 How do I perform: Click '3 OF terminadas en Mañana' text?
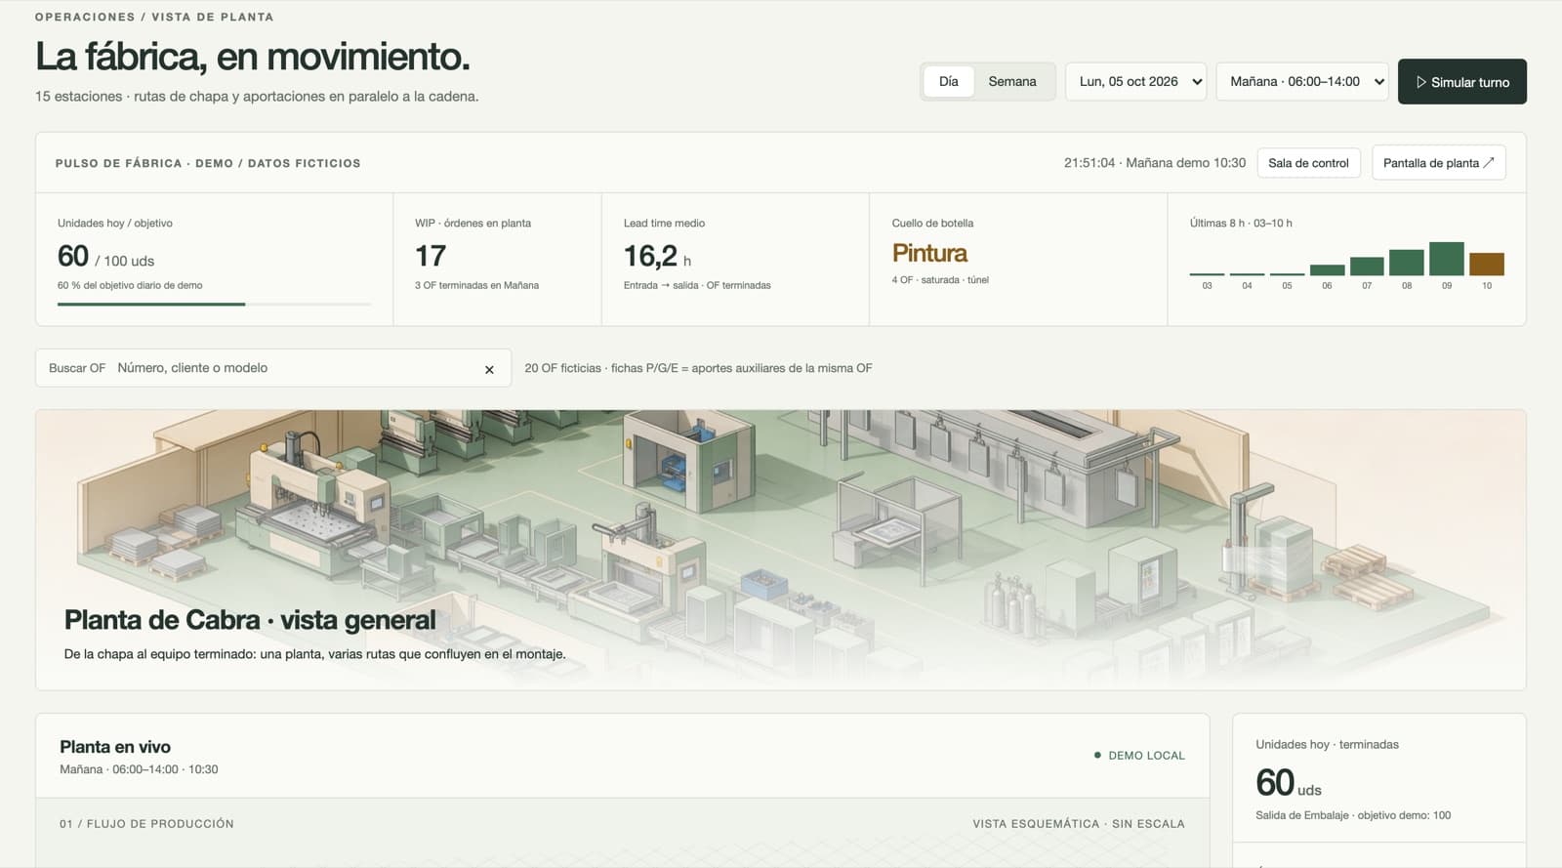pyautogui.click(x=476, y=285)
